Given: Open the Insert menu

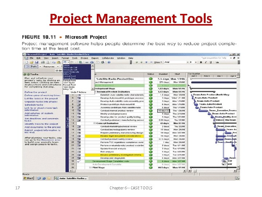Looking at the screenshot, I should [55, 58].
